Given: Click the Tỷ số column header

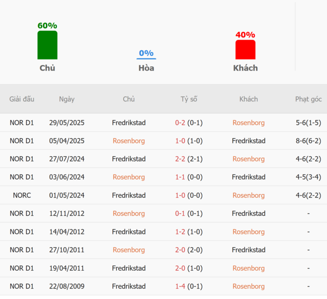Looking at the screenshot, I should point(189,99).
